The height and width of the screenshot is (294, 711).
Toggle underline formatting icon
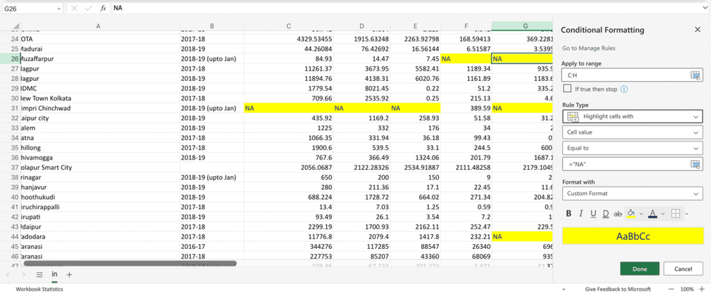tap(593, 214)
